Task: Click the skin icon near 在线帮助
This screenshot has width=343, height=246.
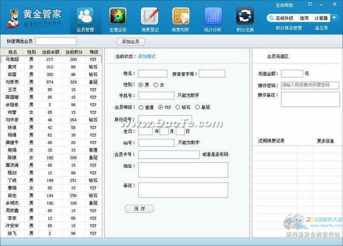Action: 310,4
